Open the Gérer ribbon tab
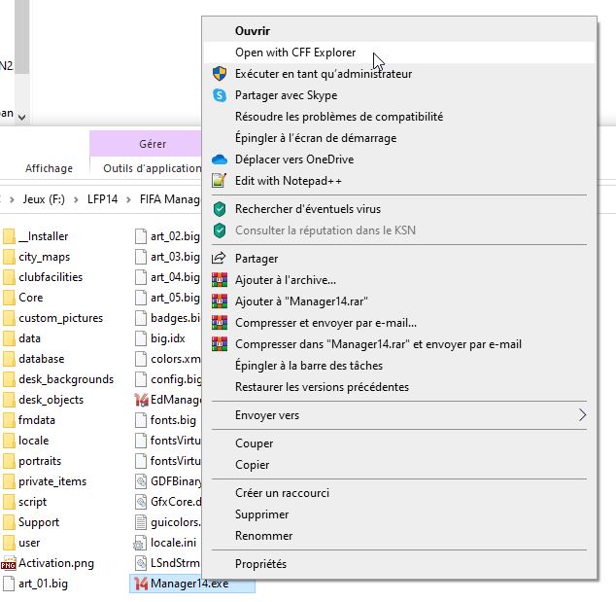This screenshot has height=602, width=616. (x=146, y=144)
